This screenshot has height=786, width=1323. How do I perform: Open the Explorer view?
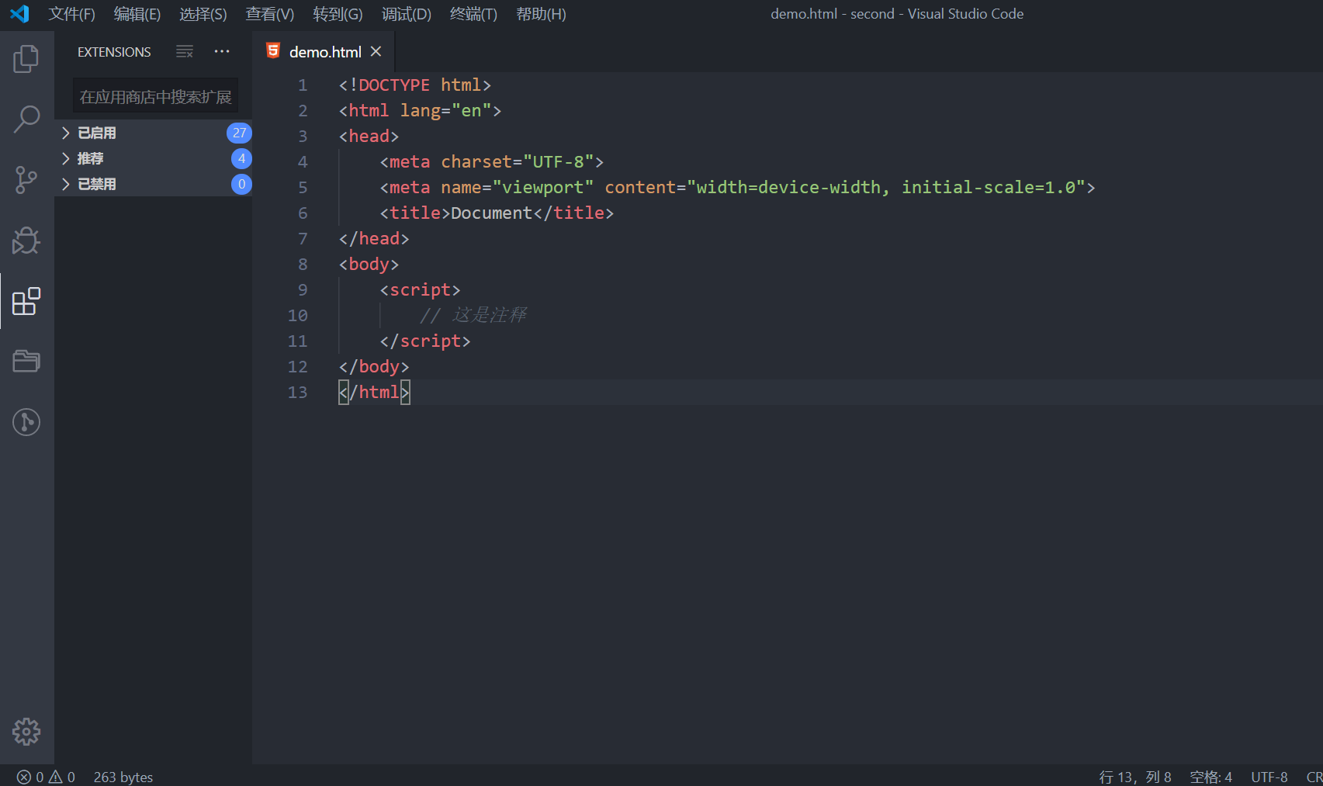(26, 59)
